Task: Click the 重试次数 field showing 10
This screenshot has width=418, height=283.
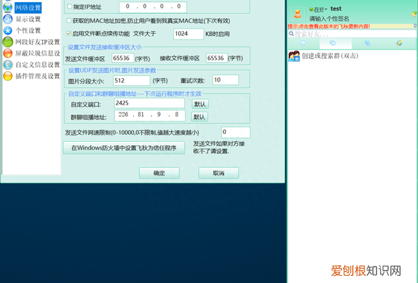Action: [x=225, y=80]
